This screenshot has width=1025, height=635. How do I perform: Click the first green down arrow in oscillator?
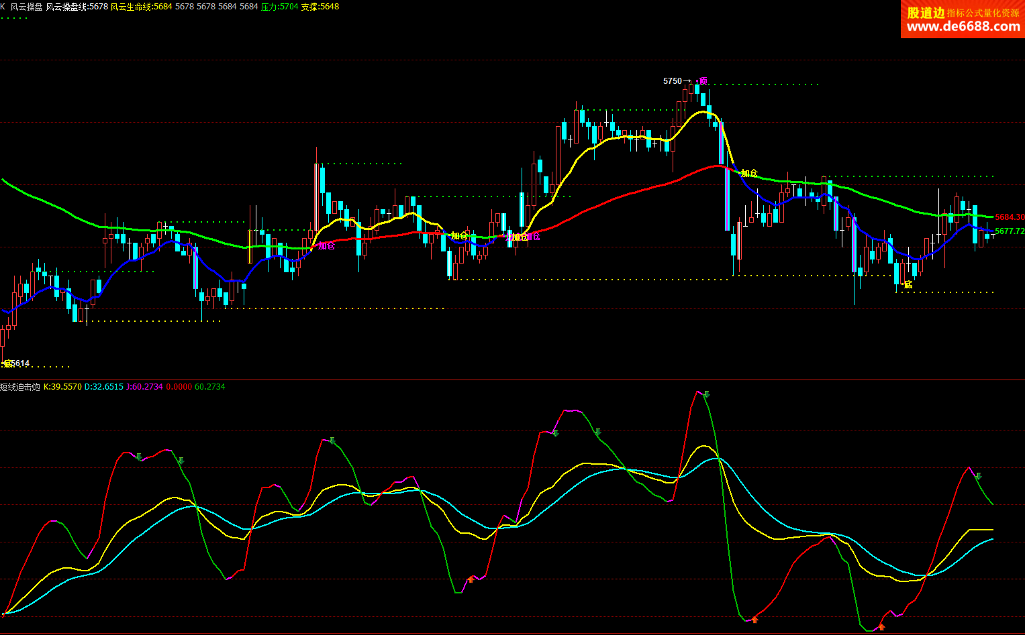pyautogui.click(x=139, y=457)
